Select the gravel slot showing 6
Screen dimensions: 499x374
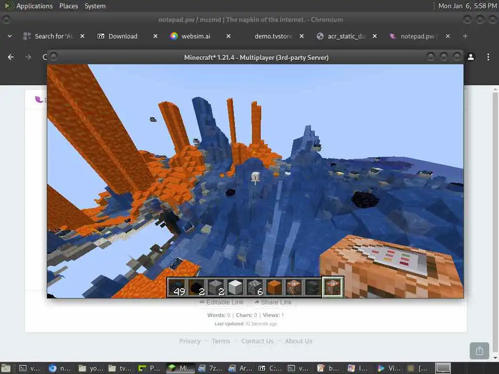pyautogui.click(x=255, y=287)
